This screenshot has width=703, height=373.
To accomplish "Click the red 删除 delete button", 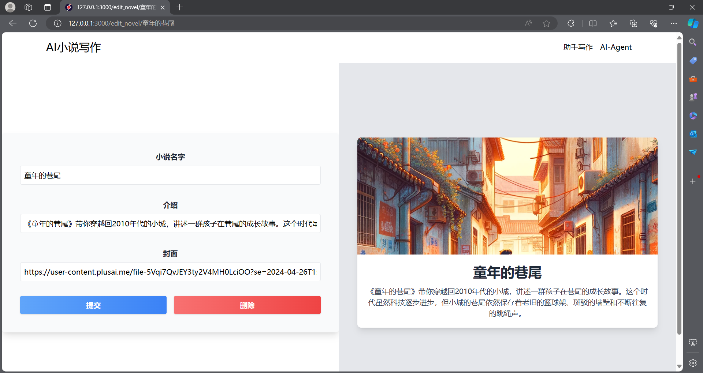I will (247, 305).
